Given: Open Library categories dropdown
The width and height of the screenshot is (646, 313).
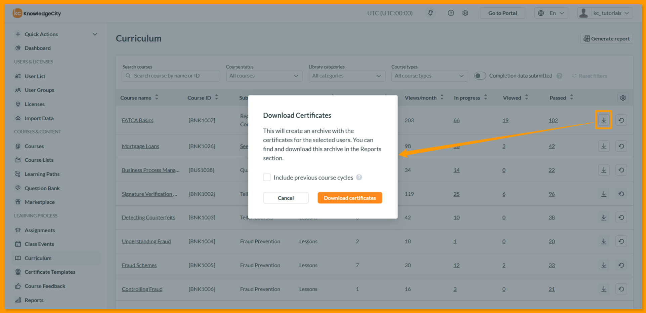Looking at the screenshot, I should point(347,76).
